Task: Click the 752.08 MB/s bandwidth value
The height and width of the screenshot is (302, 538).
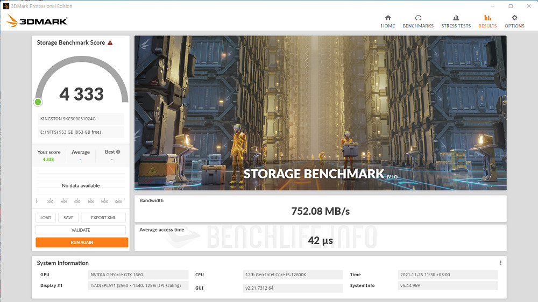Action: coord(321,211)
